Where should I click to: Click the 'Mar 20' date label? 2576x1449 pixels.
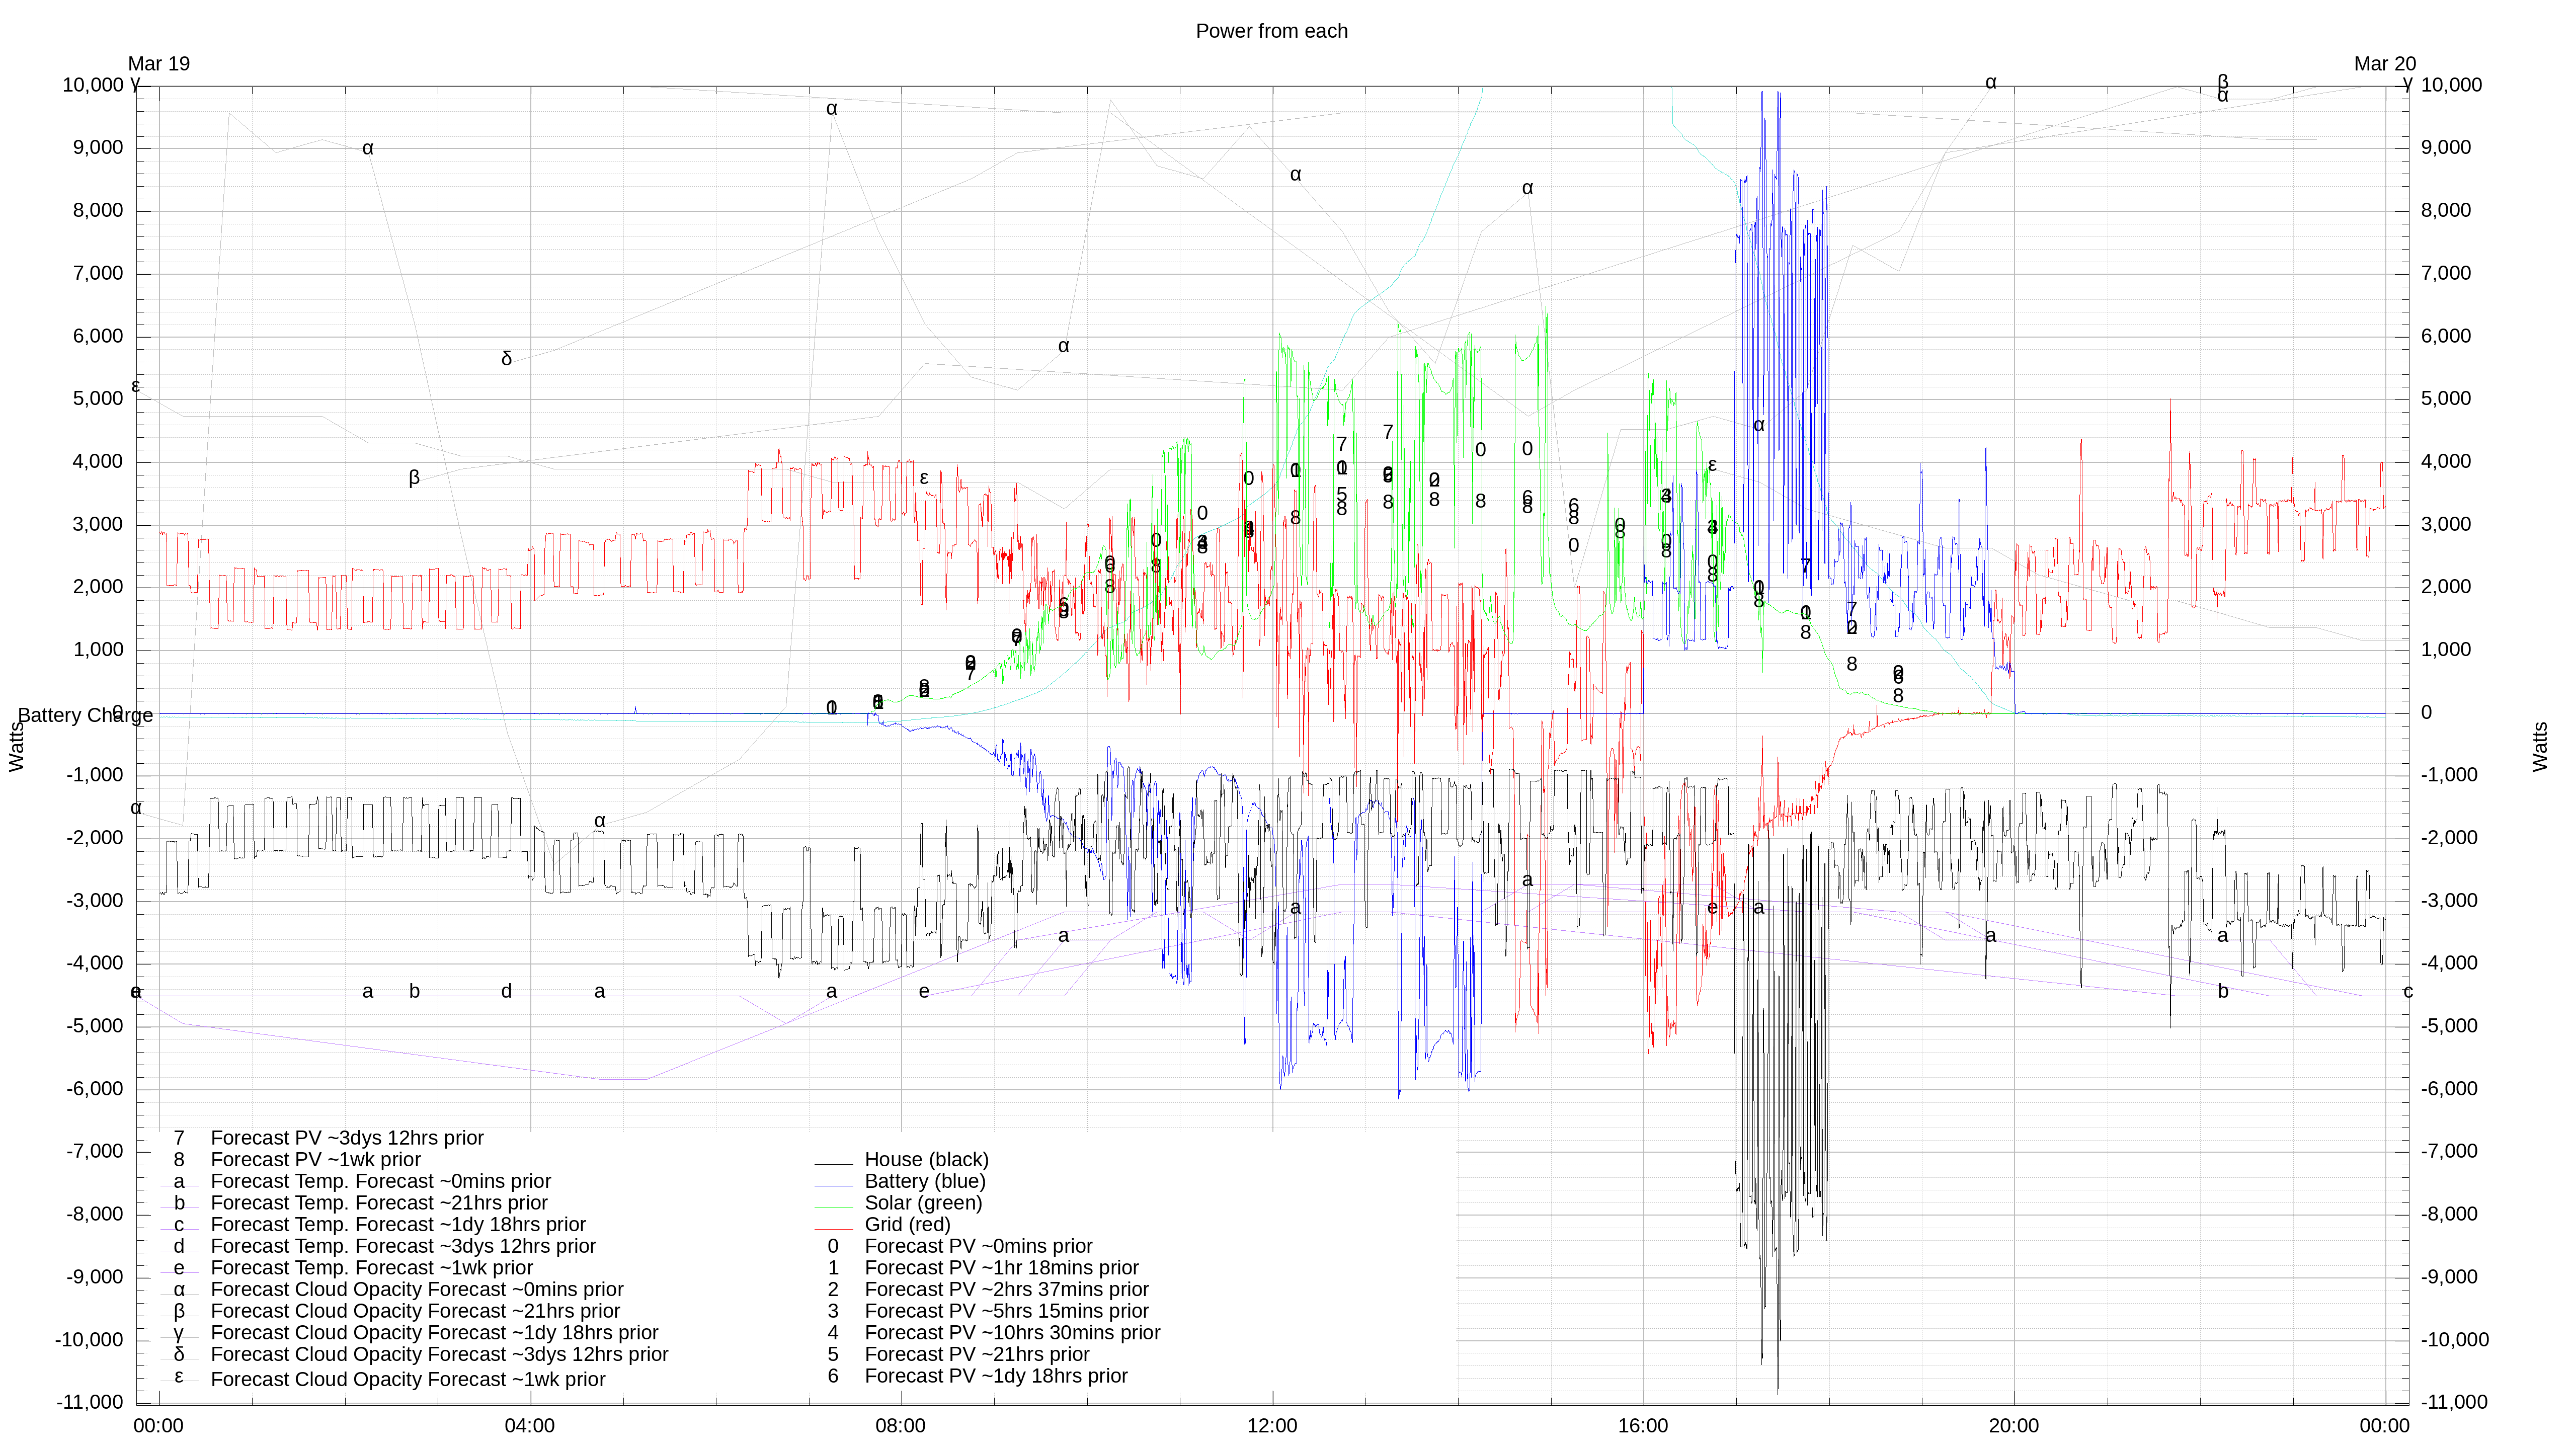pyautogui.click(x=2384, y=64)
